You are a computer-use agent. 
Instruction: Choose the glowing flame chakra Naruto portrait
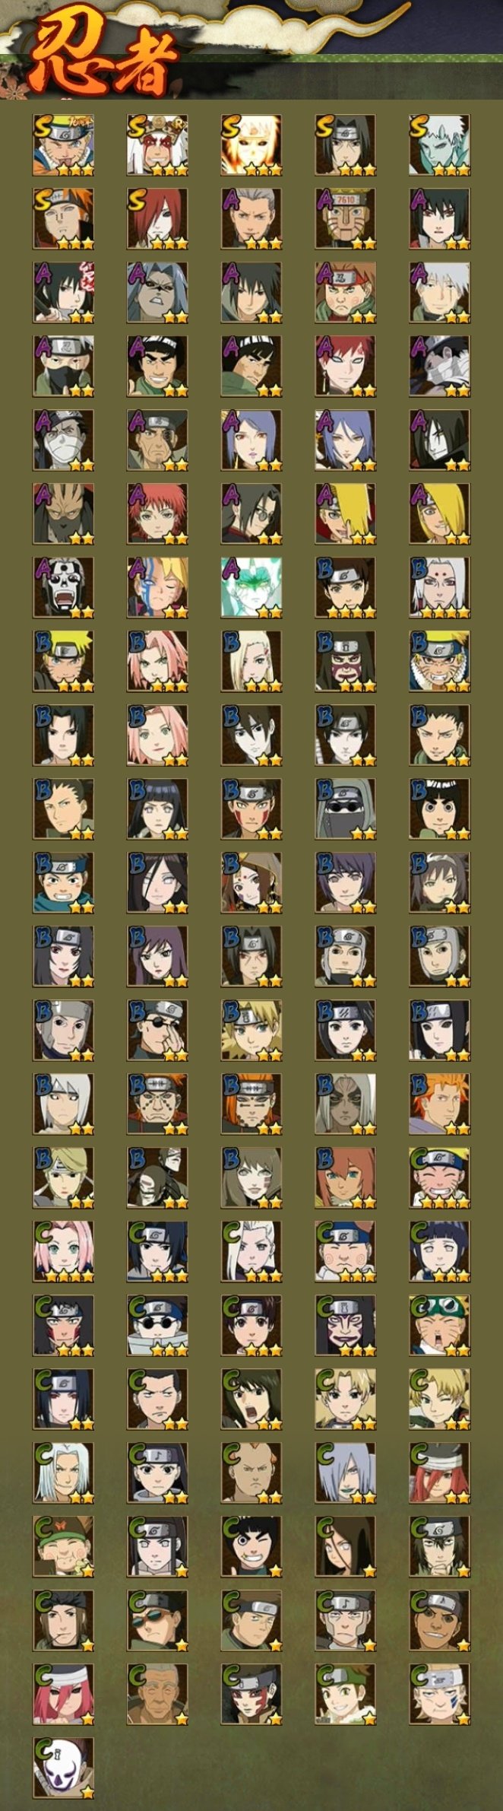point(251,145)
